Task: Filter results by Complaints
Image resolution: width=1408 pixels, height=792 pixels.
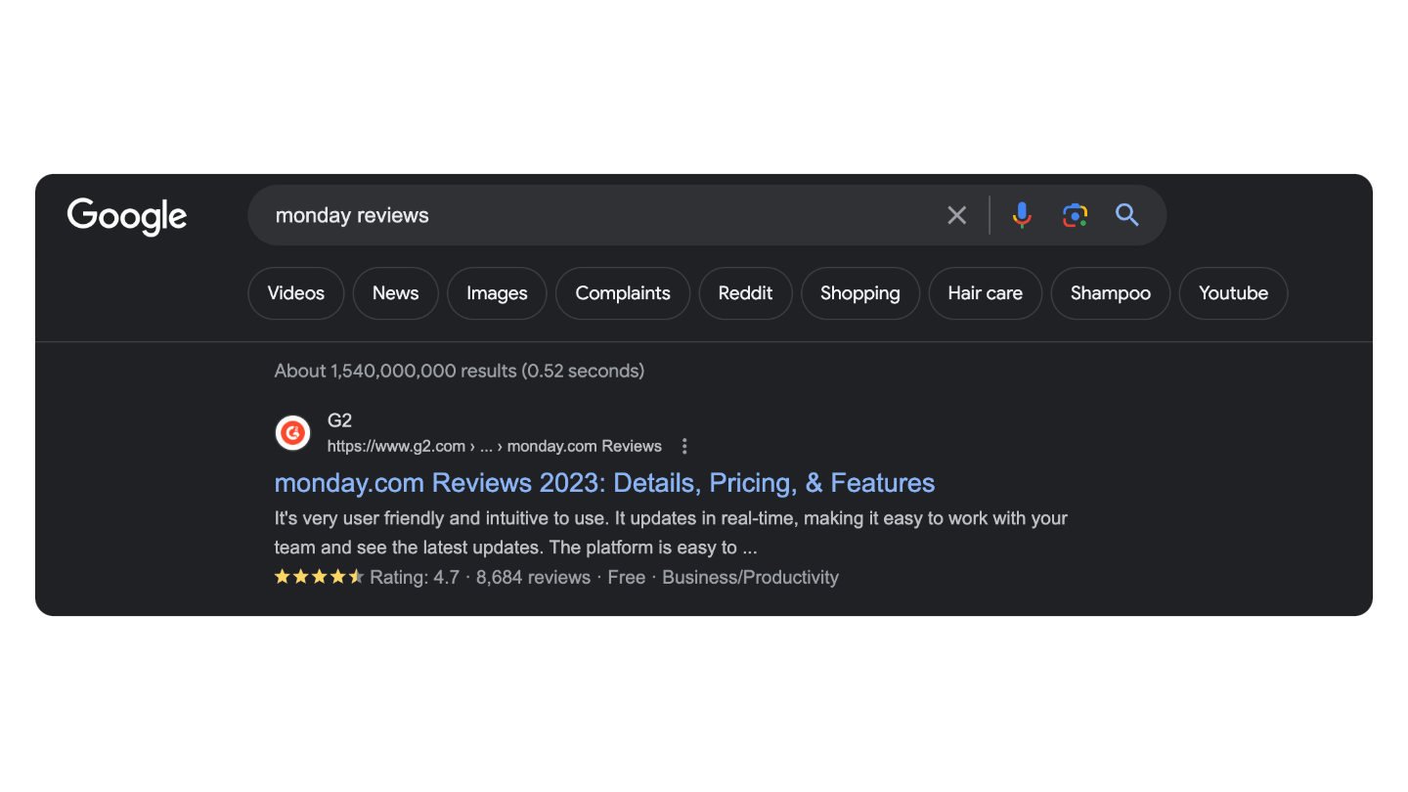Action: (x=623, y=293)
